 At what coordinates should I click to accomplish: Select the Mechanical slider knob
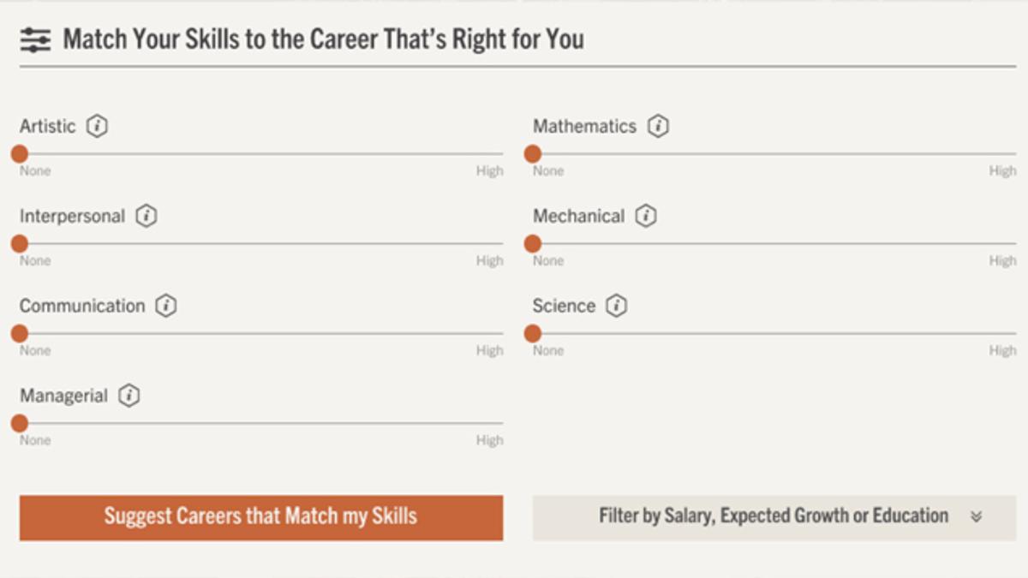533,244
